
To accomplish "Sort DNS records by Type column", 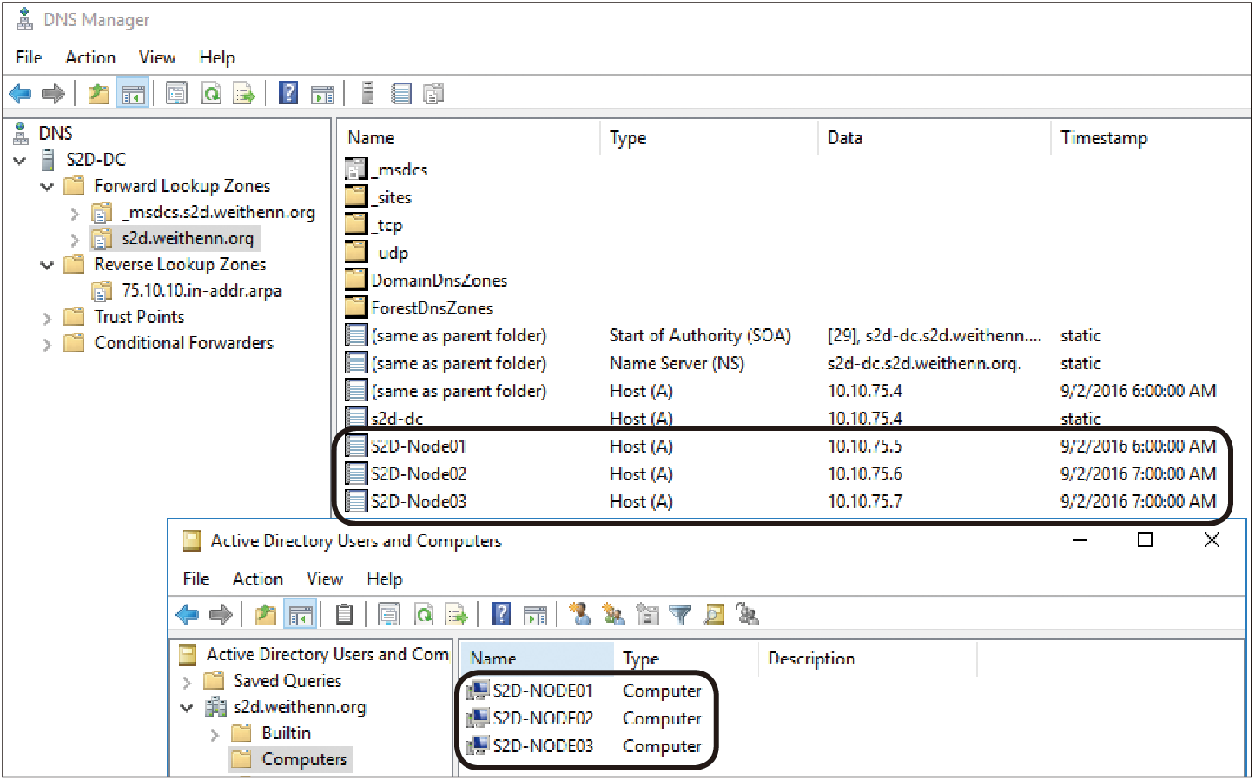I will 708,138.
